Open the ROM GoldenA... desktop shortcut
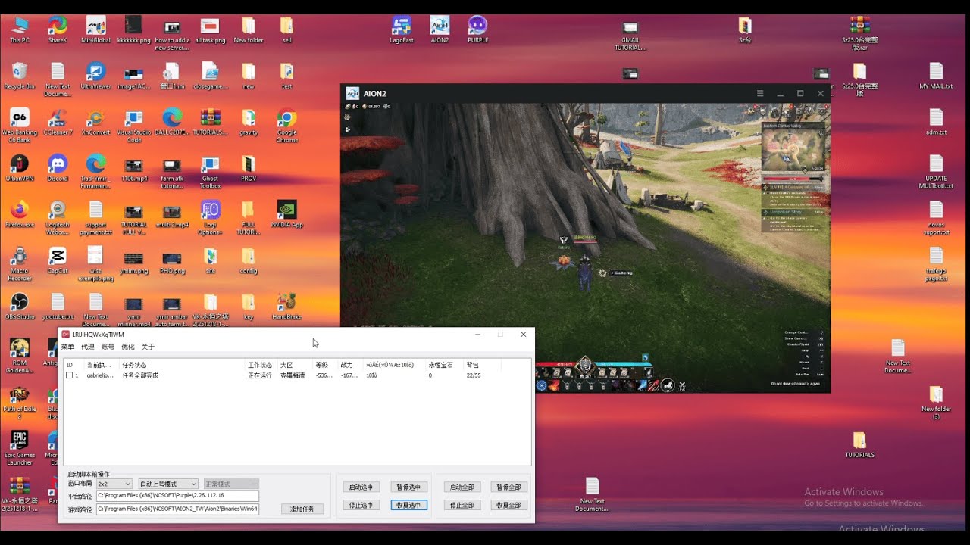Image resolution: width=970 pixels, height=545 pixels. pos(20,357)
